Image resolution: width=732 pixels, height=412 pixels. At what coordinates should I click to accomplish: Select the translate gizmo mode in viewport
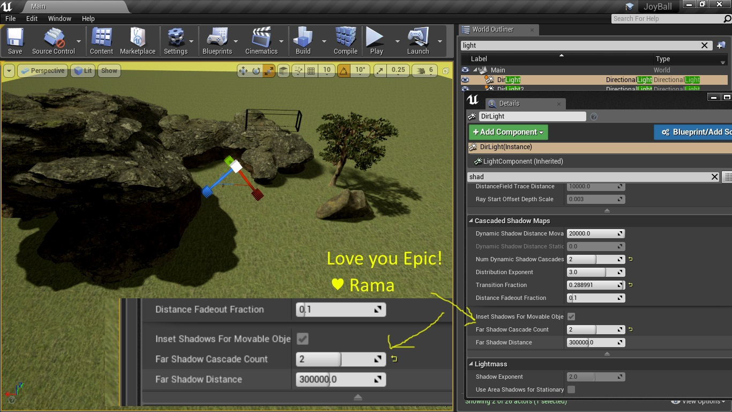[243, 70]
